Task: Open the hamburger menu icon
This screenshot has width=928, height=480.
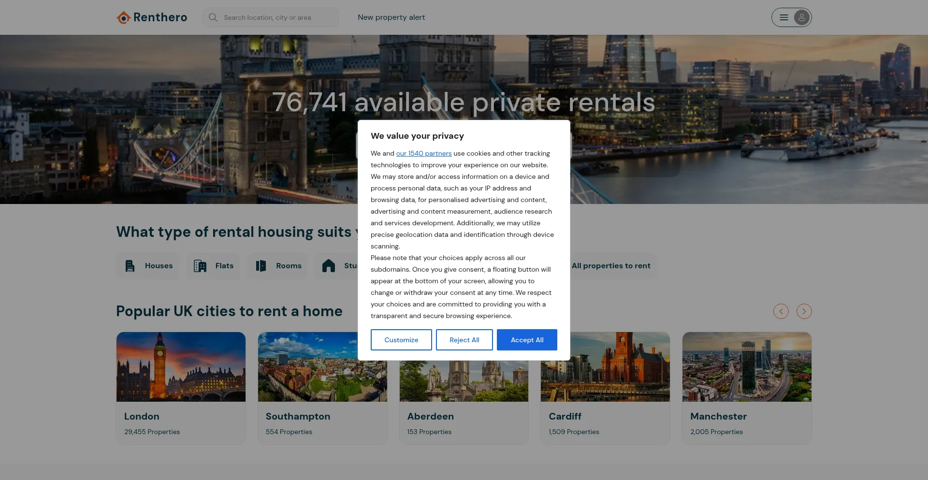Action: (x=784, y=17)
